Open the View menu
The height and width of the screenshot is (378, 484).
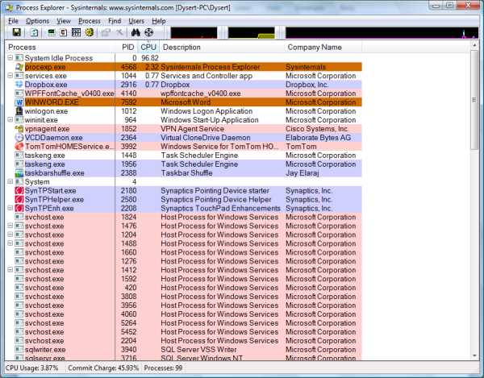coord(64,21)
